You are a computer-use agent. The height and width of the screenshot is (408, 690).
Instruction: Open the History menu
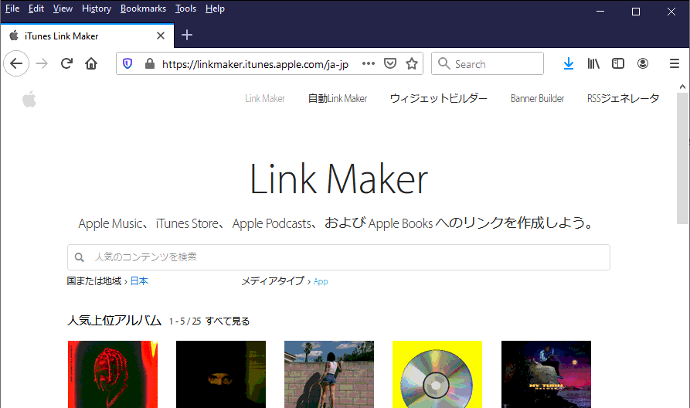tap(97, 8)
